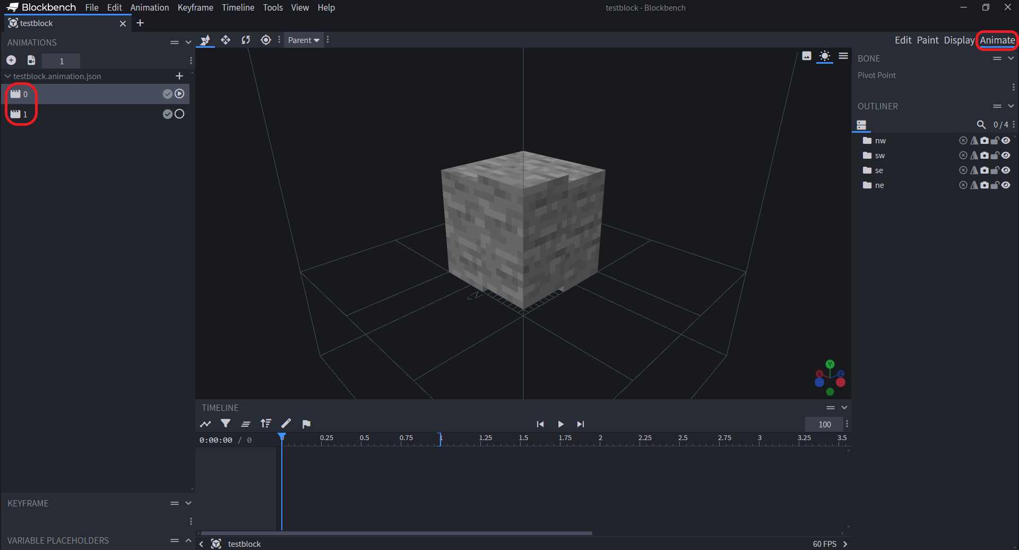Screen dimensions: 1019x550
Task: Select the testblock project tab
Action: click(x=36, y=23)
